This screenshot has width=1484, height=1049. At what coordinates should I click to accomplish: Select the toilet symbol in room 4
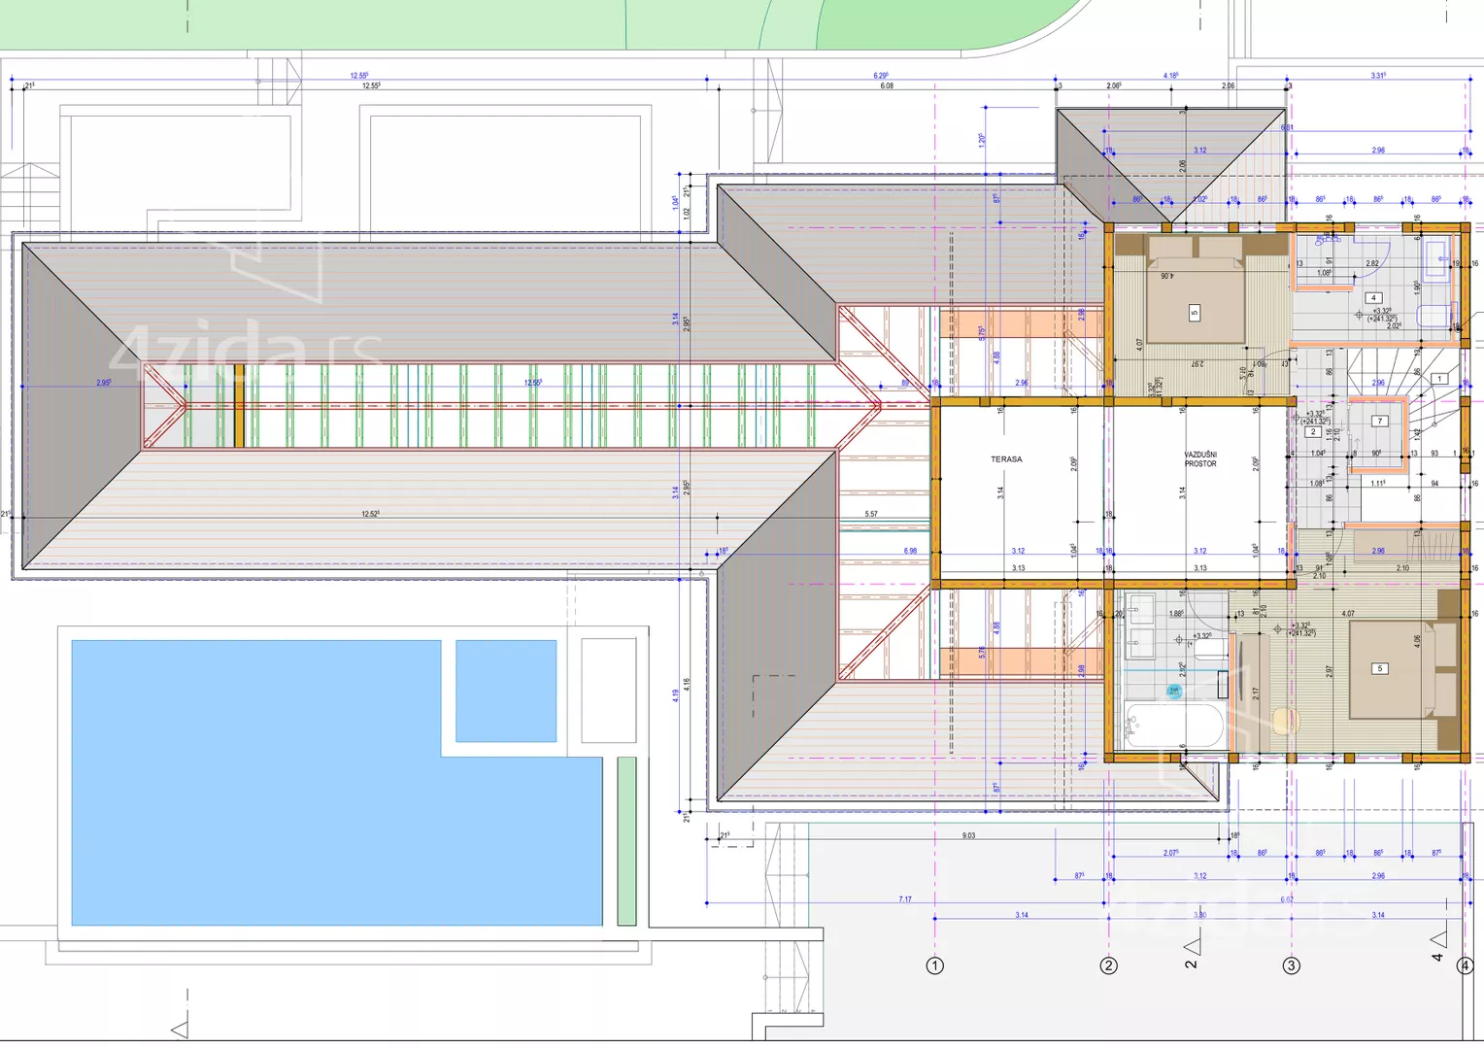tap(1434, 316)
